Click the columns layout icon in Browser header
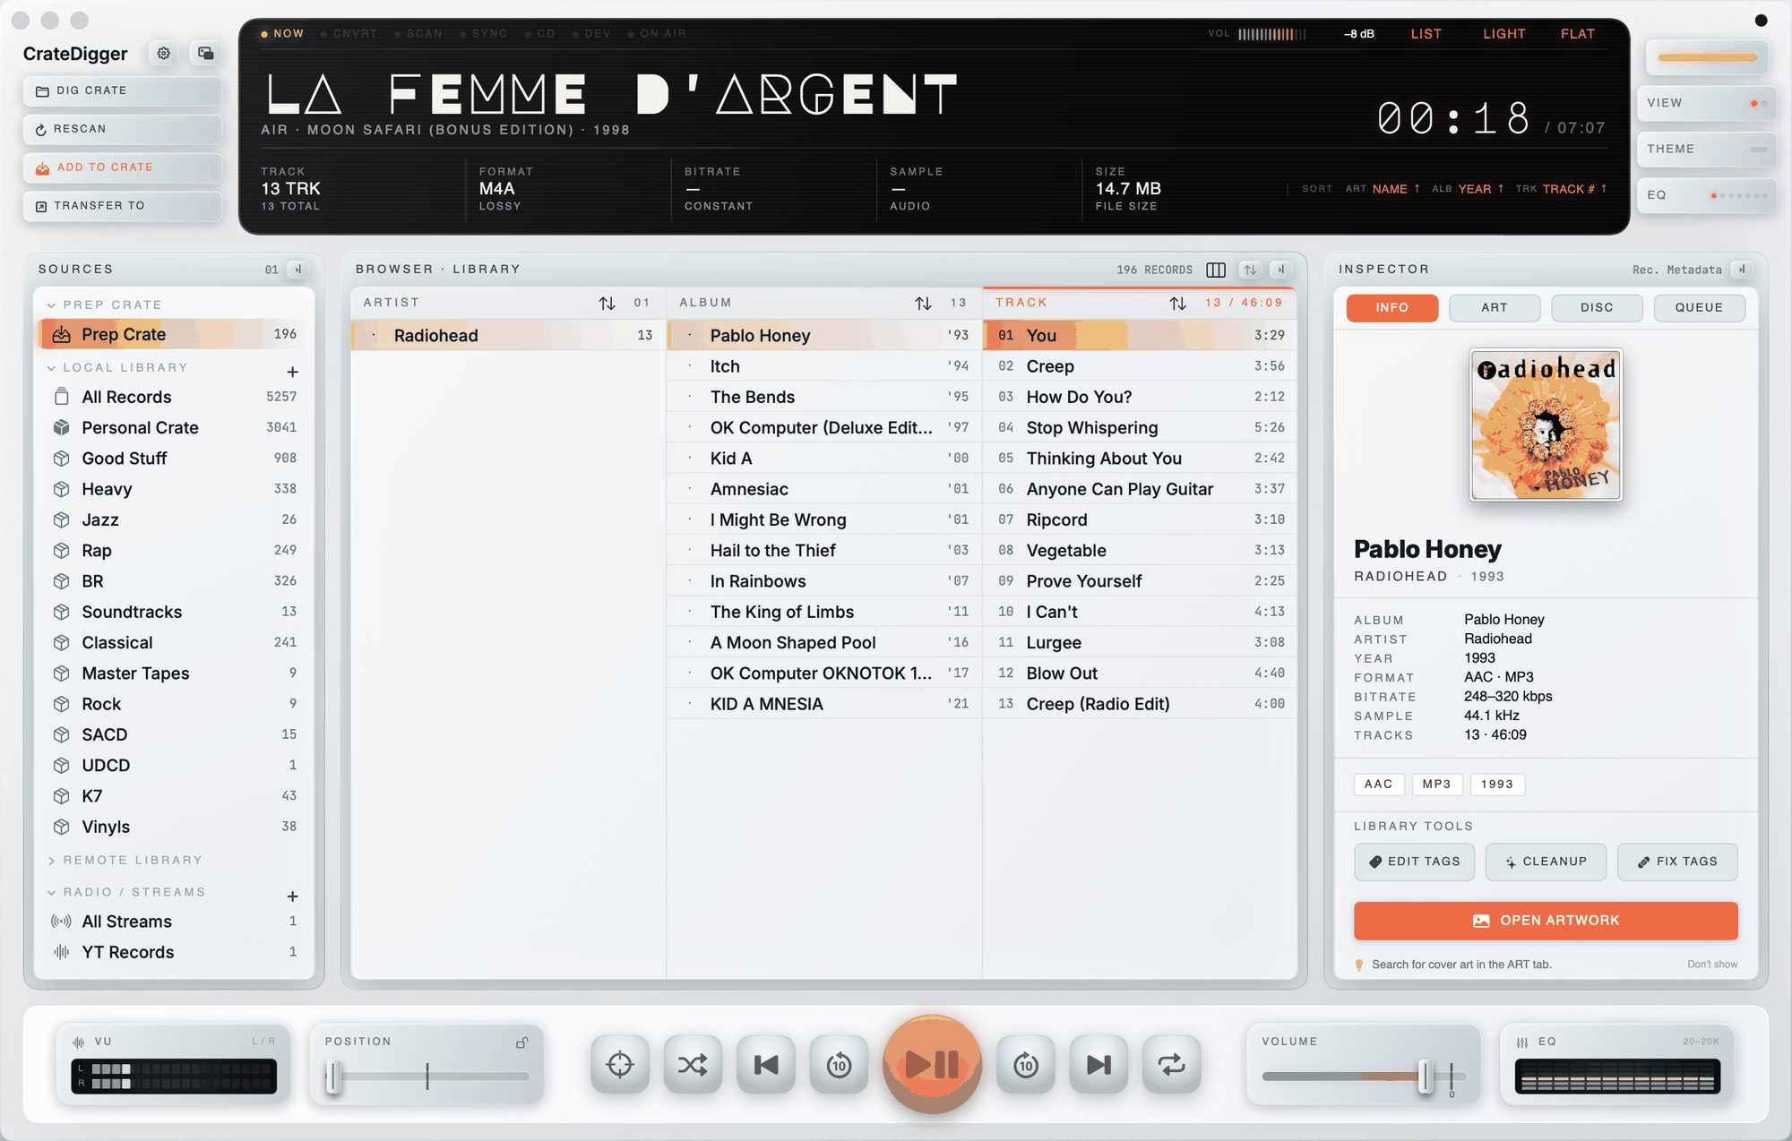This screenshot has width=1792, height=1141. pos(1216,270)
